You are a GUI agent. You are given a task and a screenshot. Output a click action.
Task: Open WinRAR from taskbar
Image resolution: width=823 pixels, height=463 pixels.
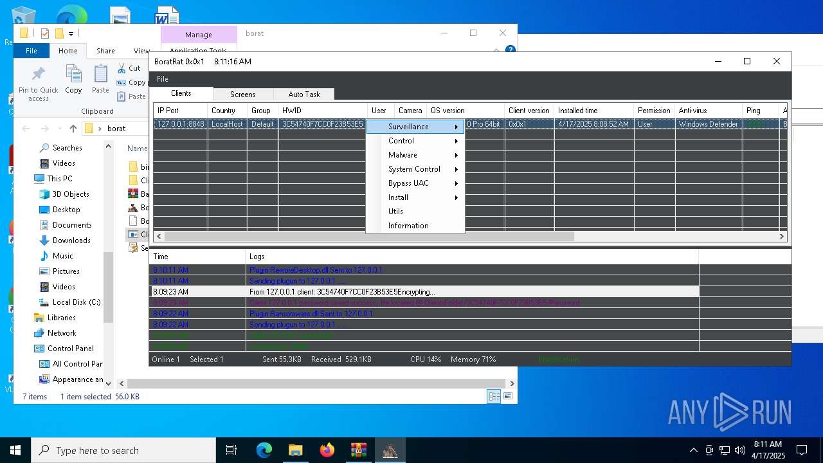358,450
